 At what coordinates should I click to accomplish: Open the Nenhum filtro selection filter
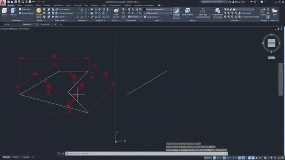[x=187, y=12]
